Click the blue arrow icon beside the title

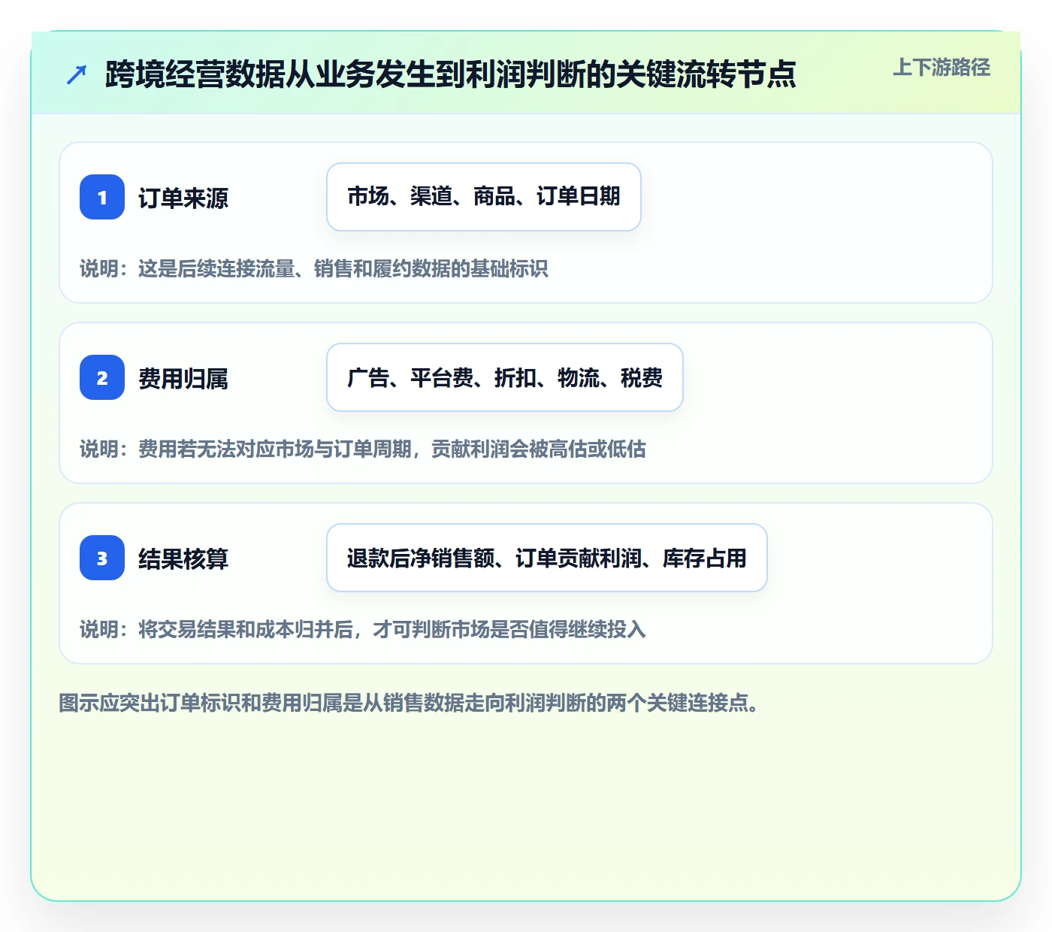click(77, 74)
